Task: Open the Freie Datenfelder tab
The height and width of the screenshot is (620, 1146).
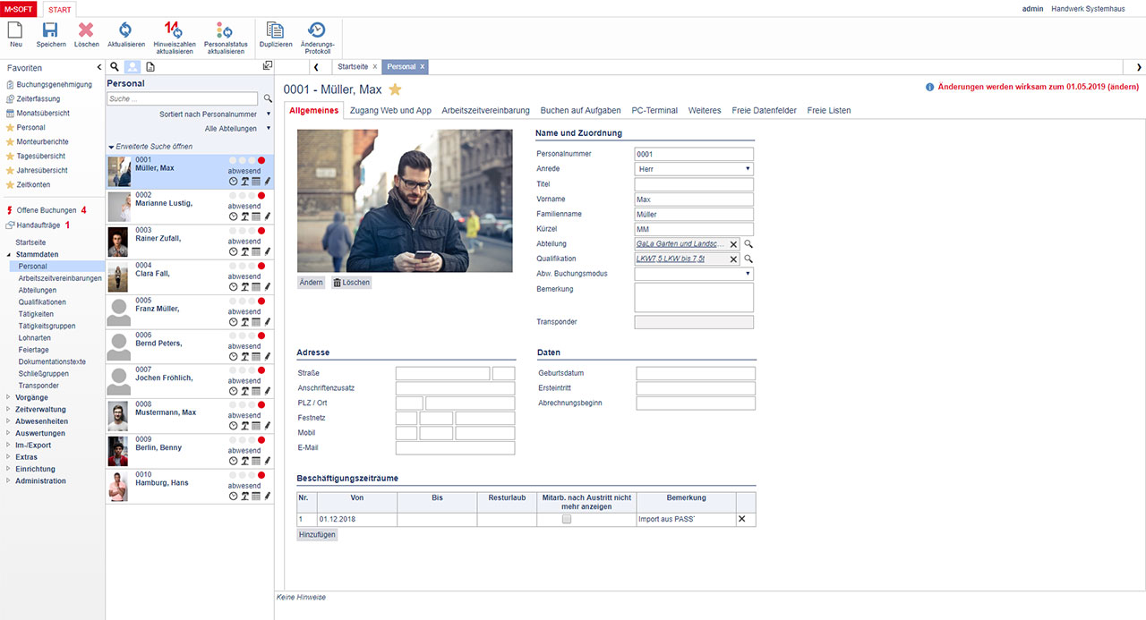Action: 765,110
